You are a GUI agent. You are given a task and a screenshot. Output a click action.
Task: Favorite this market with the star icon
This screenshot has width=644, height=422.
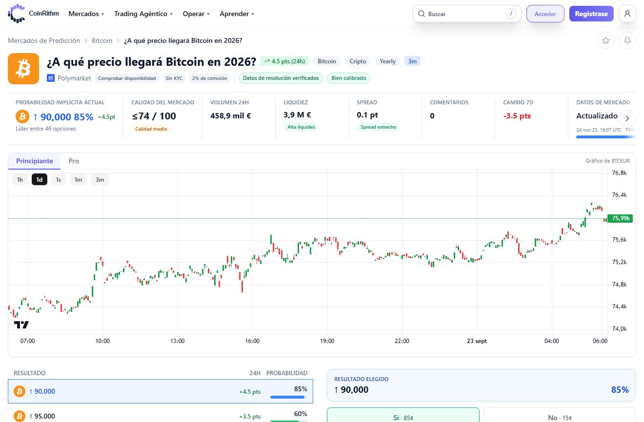pyautogui.click(x=606, y=40)
